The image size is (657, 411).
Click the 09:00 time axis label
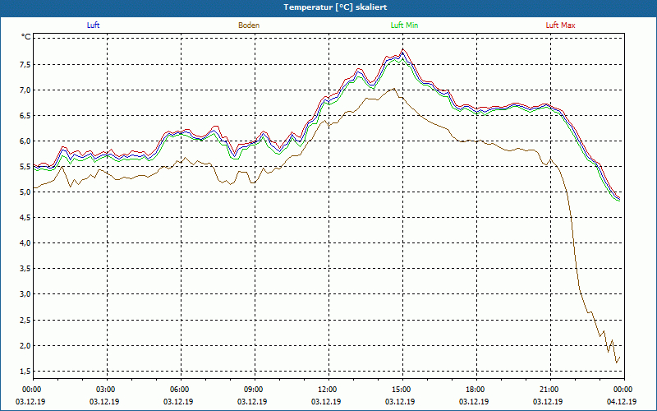255,390
